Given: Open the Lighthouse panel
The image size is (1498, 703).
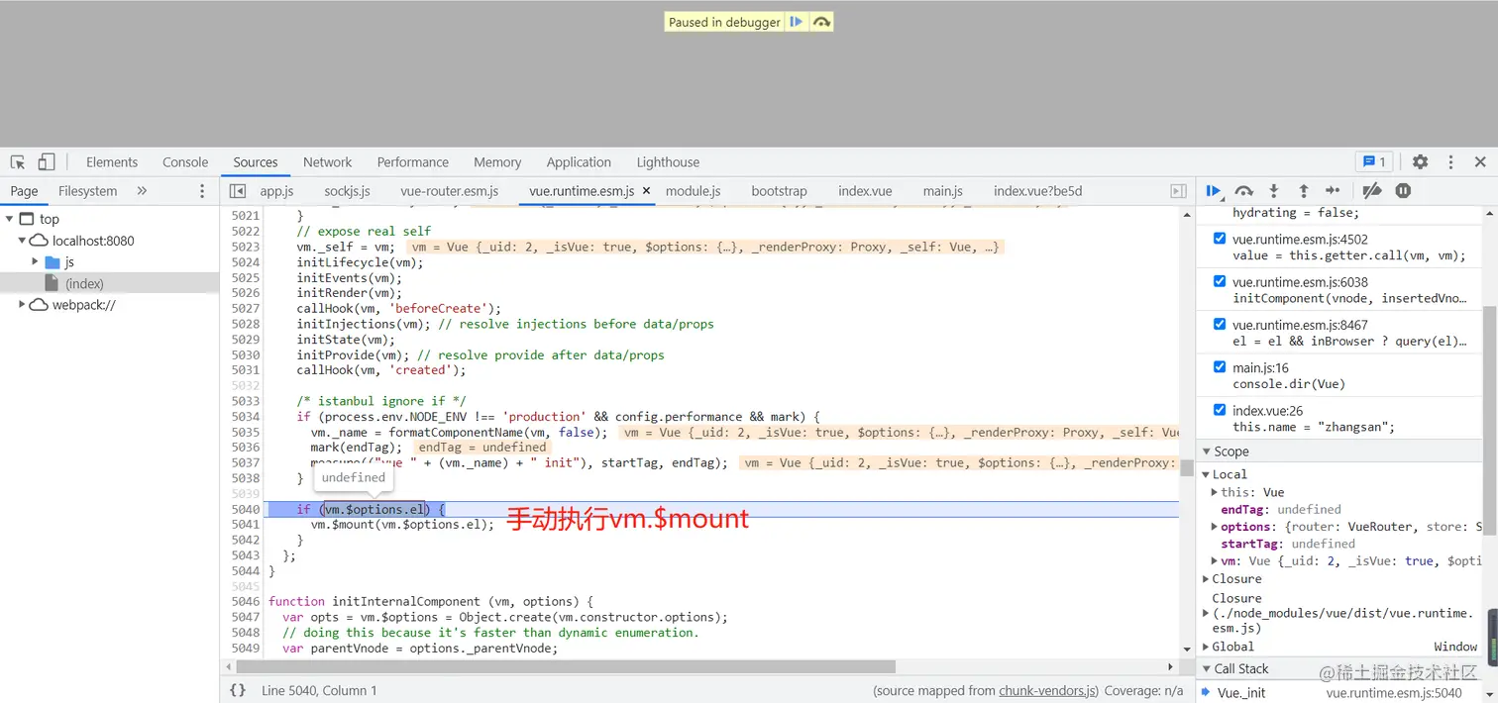Looking at the screenshot, I should 668,162.
